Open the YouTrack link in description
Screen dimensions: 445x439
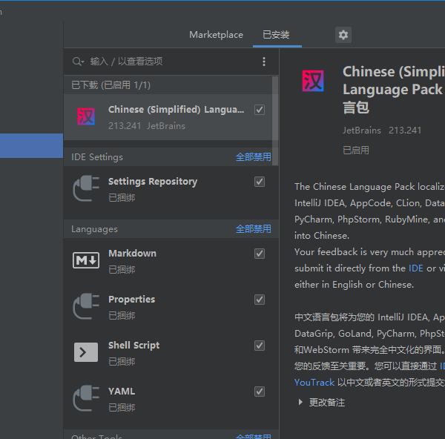pos(314,382)
